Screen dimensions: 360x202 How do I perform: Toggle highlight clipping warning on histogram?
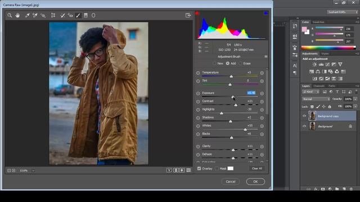[x=265, y=13]
